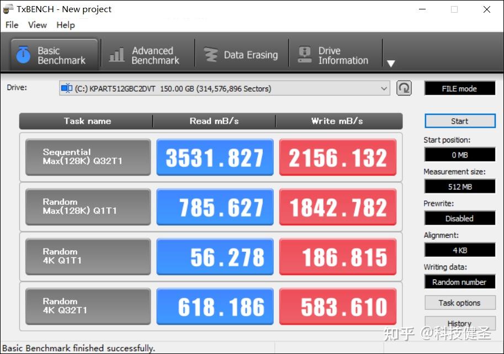Click the Write mB/s column header
This screenshot has width=504, height=354.
pyautogui.click(x=339, y=121)
